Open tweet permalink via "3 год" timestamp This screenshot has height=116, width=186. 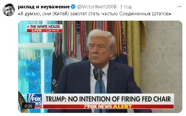[126, 7]
